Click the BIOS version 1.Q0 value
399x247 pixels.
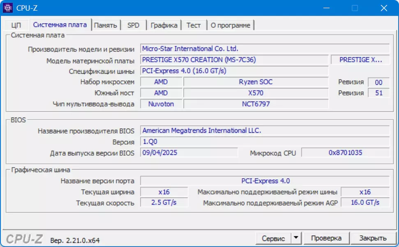[265, 142]
